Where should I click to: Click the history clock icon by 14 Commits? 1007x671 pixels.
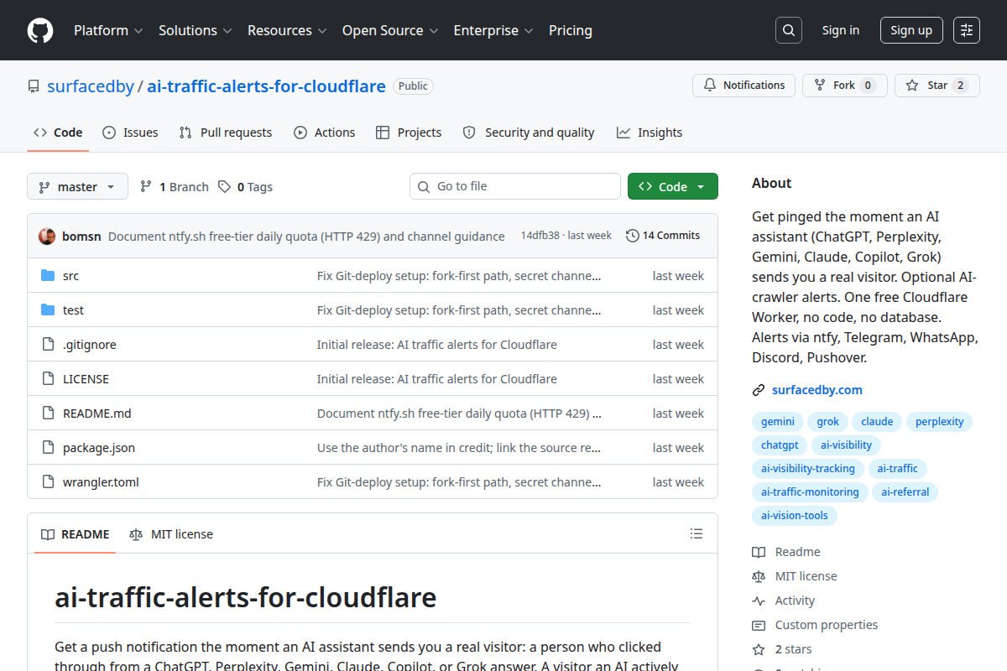pos(632,236)
